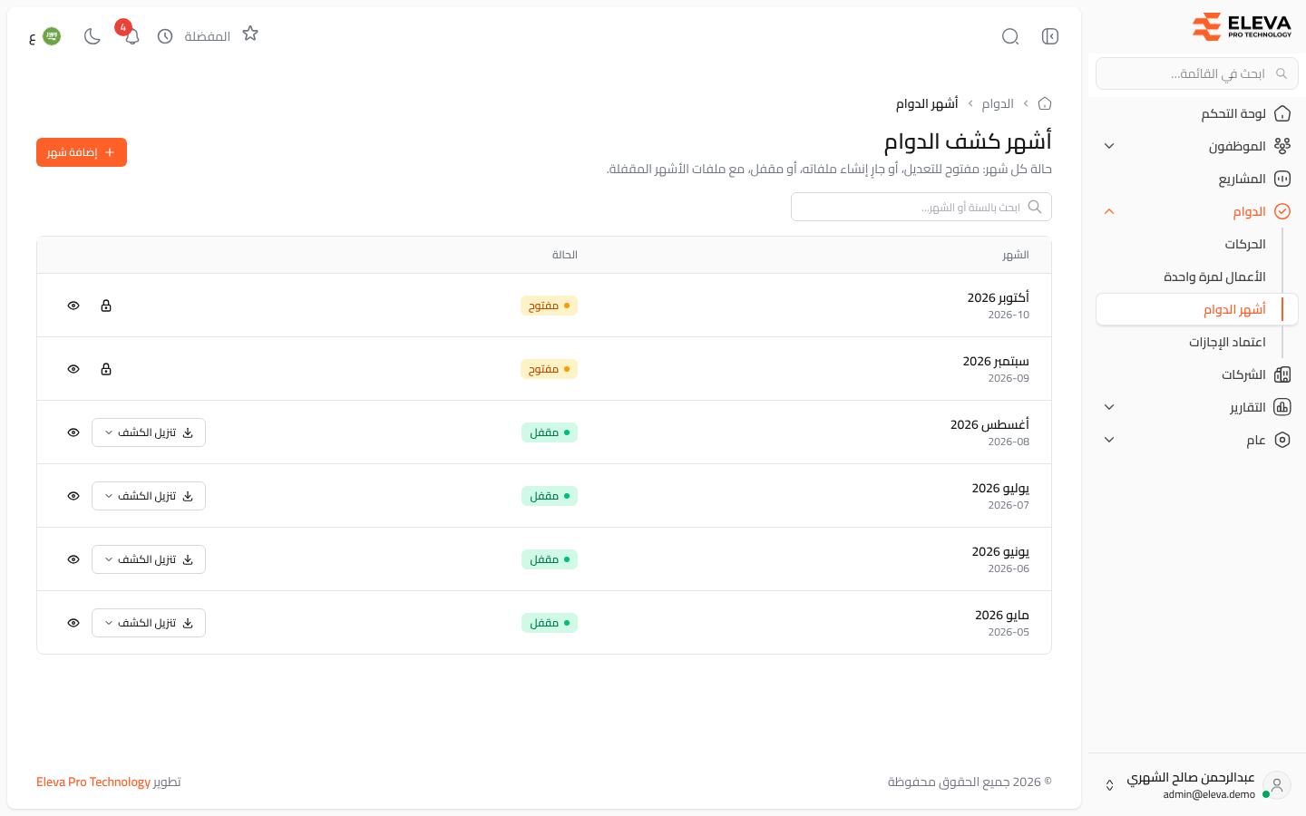This screenshot has height=816, width=1306.
Task: Add page to favorites with star icon
Action: 250,34
